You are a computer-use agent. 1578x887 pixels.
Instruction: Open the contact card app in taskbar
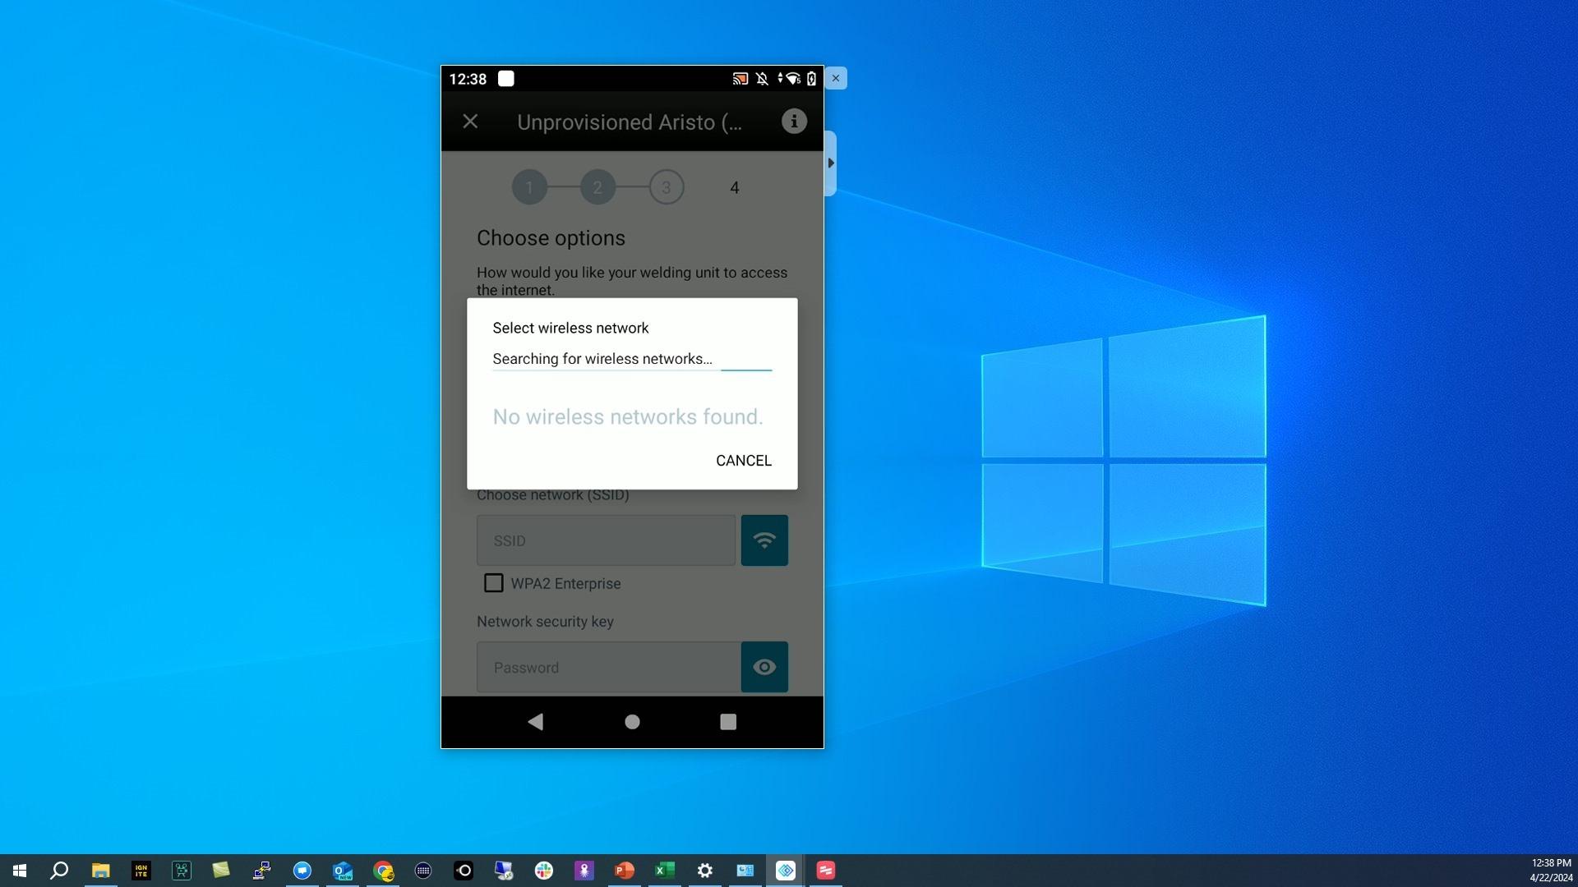point(745,871)
